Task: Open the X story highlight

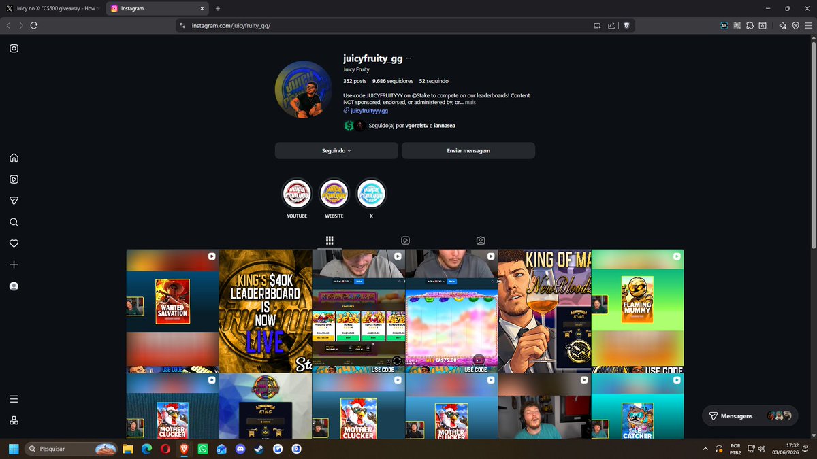Action: [371, 194]
